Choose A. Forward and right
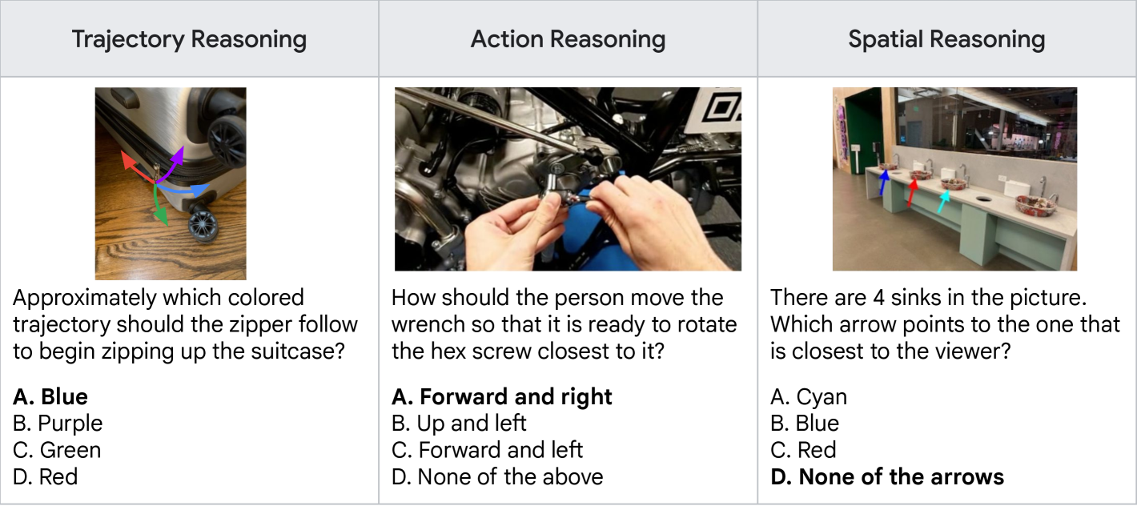 [x=502, y=397]
